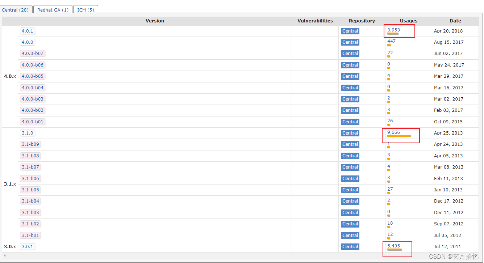Open 22 usages link for 4.0.0-b07
Screen dimensions: 484x263
390,52
